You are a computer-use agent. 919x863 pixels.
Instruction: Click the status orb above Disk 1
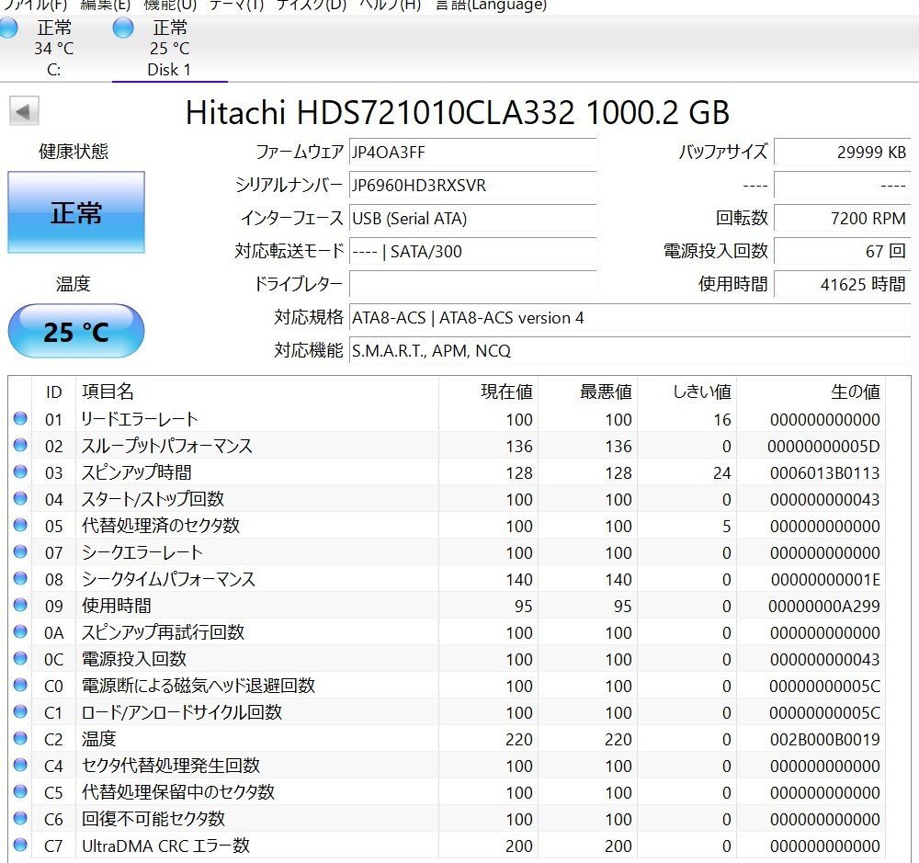coord(123,28)
